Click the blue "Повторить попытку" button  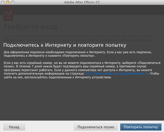[140, 127]
